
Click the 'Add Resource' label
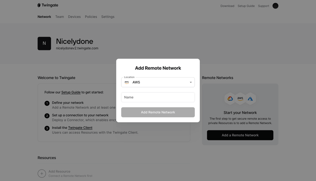coord(59,172)
